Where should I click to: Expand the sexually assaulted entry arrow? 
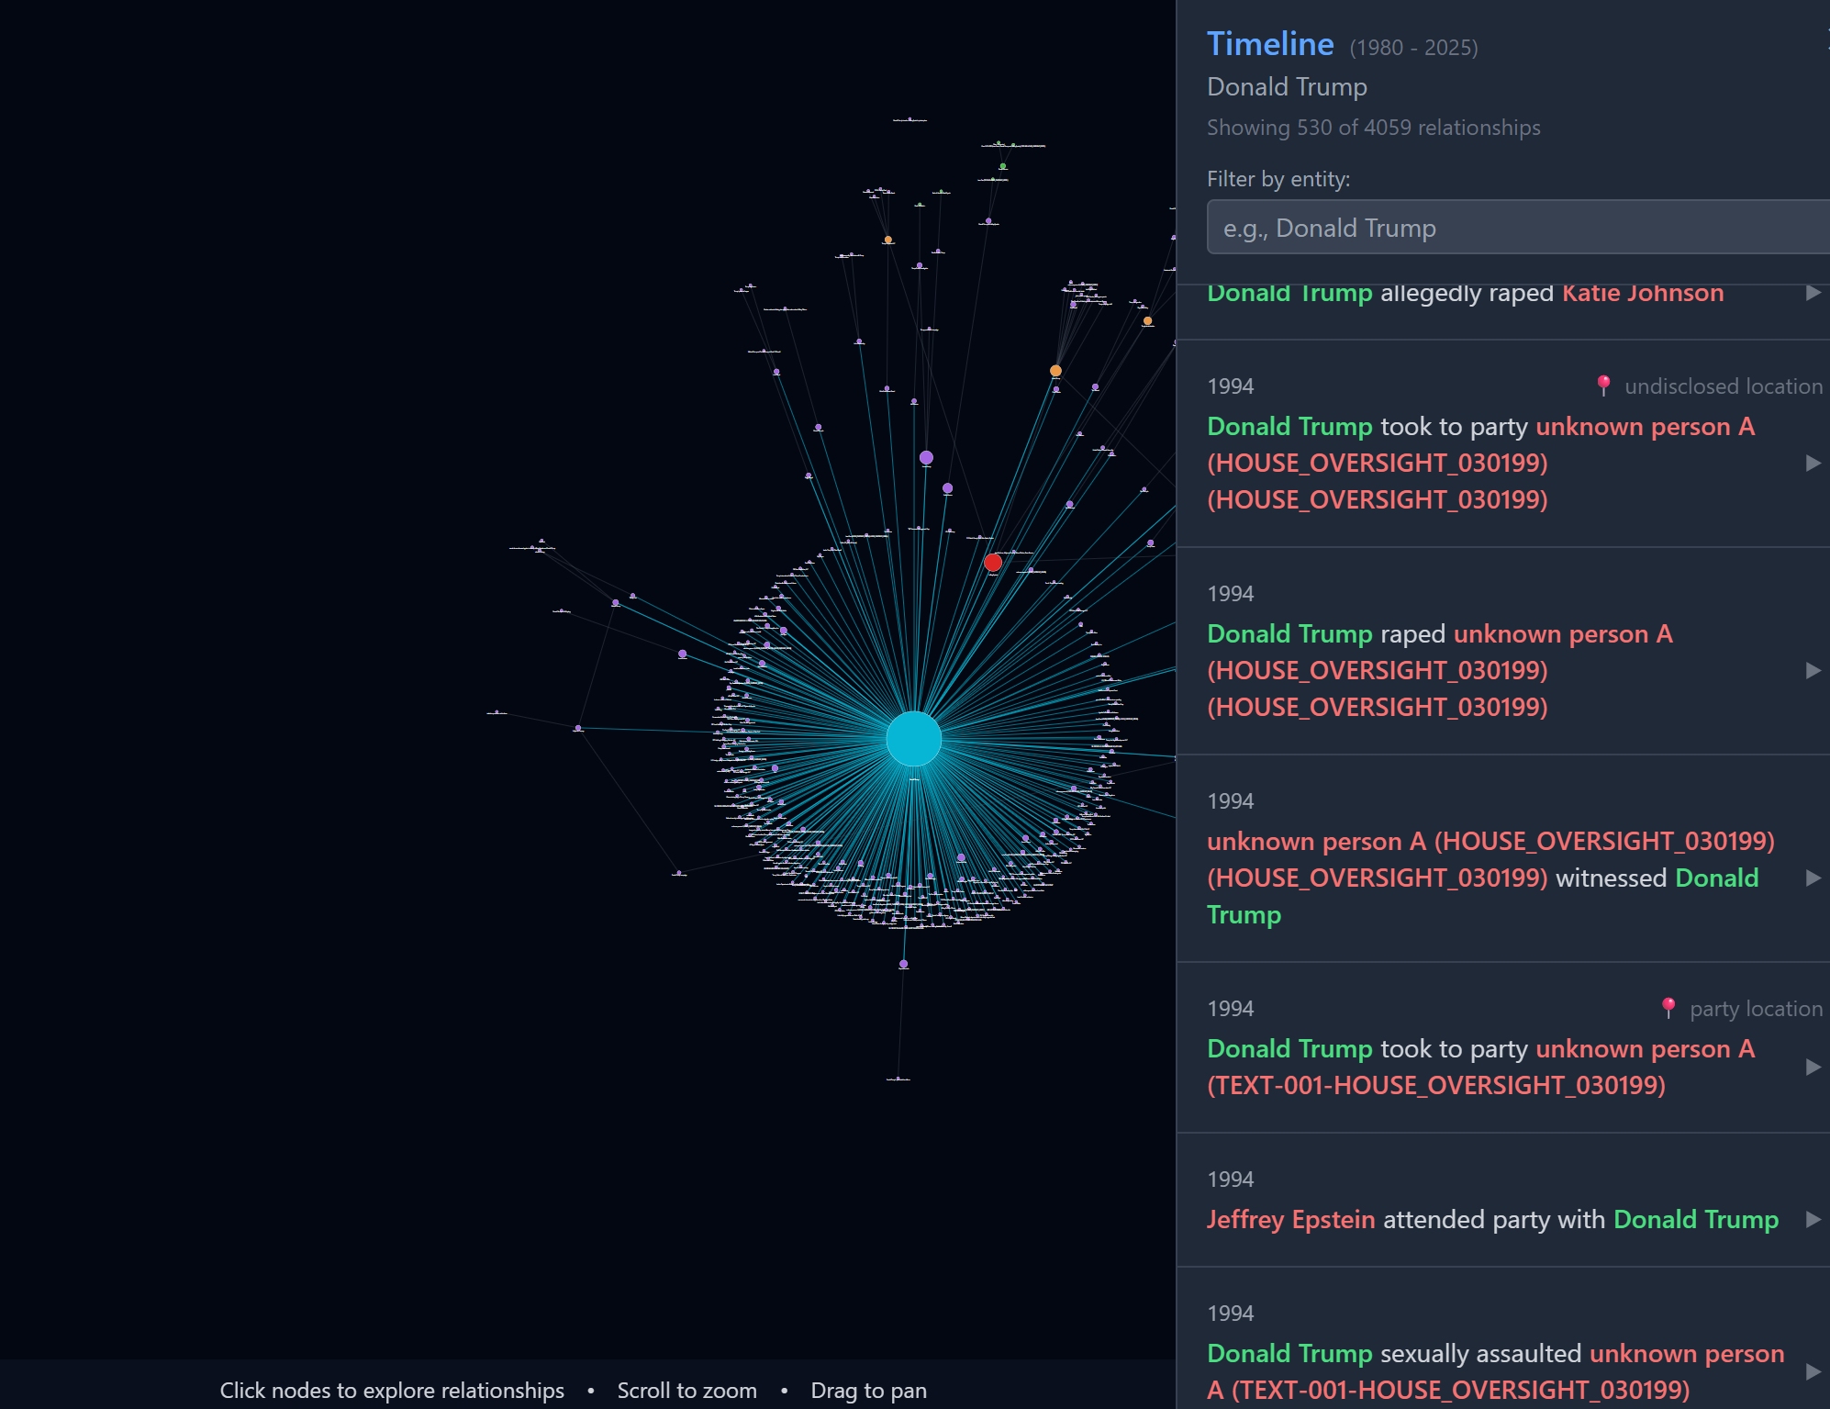(x=1813, y=1371)
